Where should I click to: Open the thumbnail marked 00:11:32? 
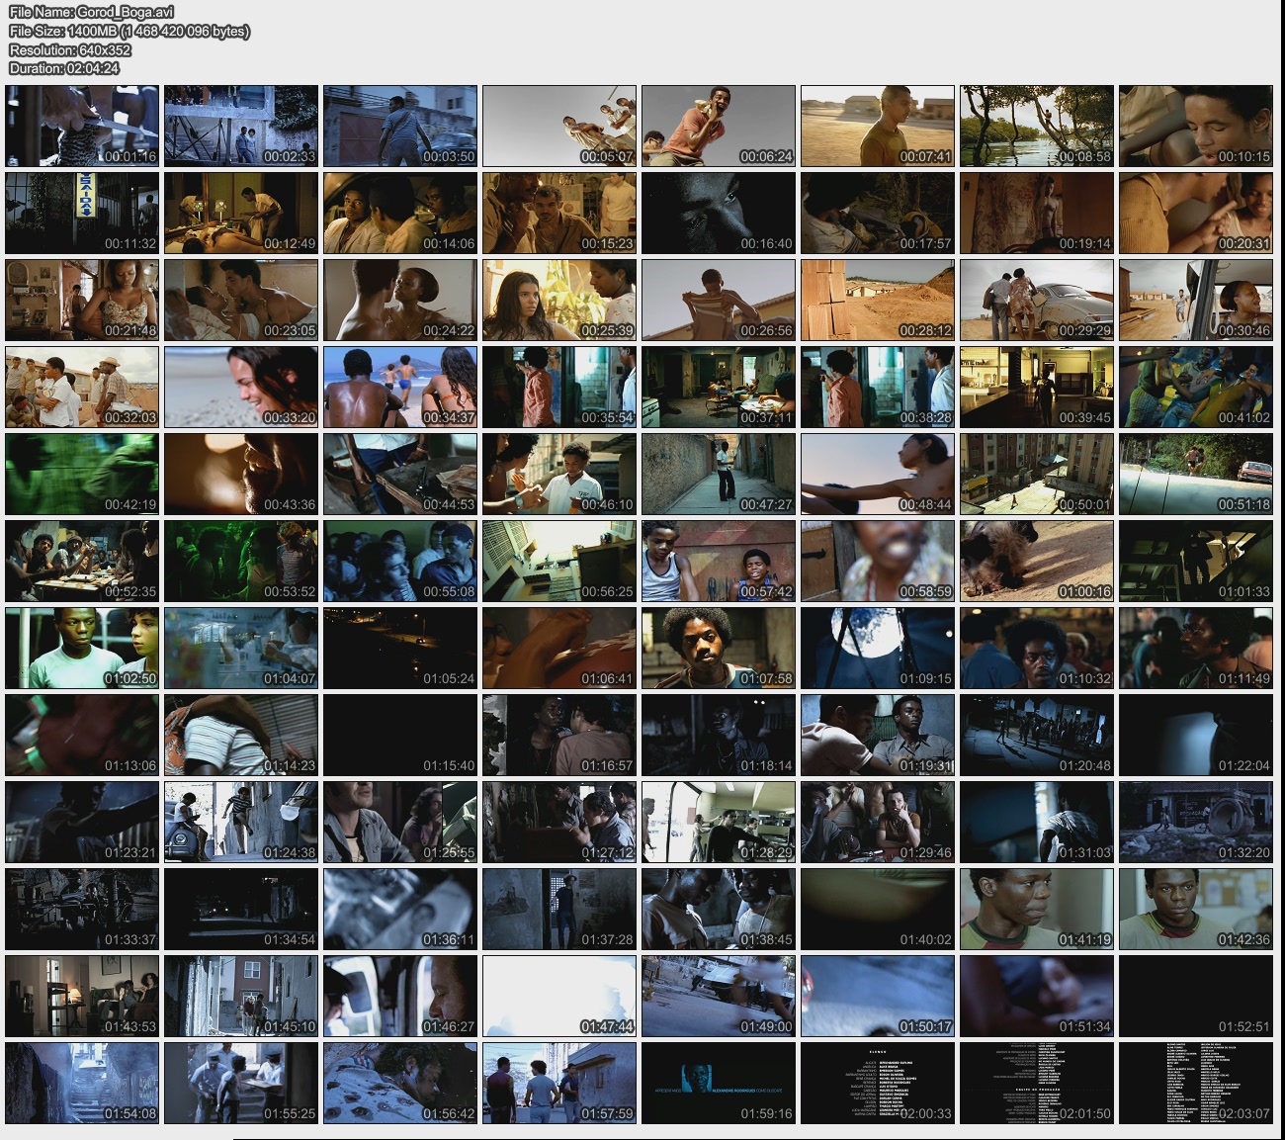click(x=82, y=213)
